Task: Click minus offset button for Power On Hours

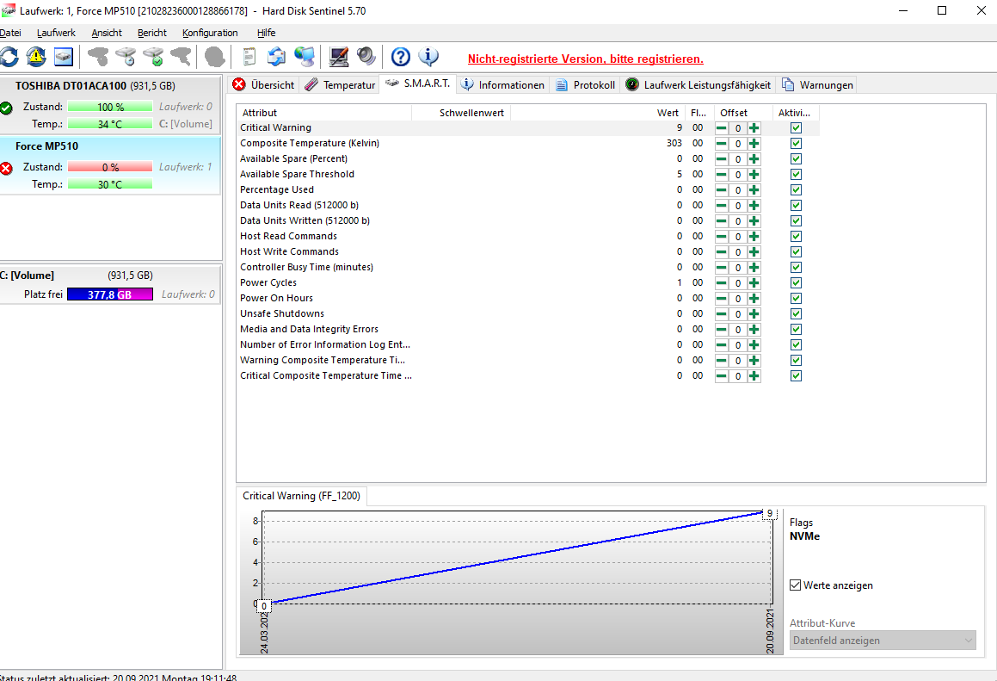Action: coord(721,299)
